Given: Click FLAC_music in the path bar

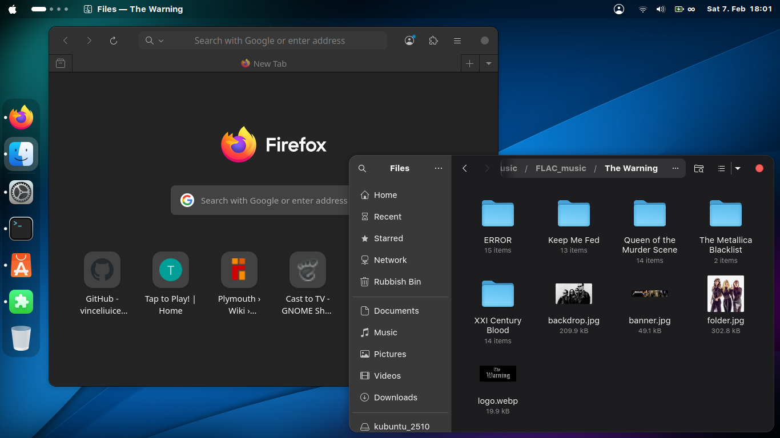Looking at the screenshot, I should coord(561,168).
